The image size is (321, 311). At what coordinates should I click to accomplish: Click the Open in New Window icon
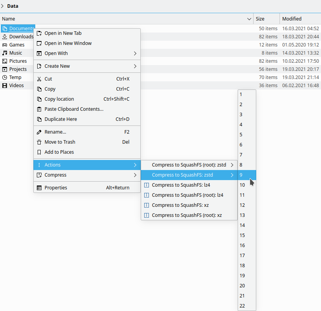pos(39,43)
